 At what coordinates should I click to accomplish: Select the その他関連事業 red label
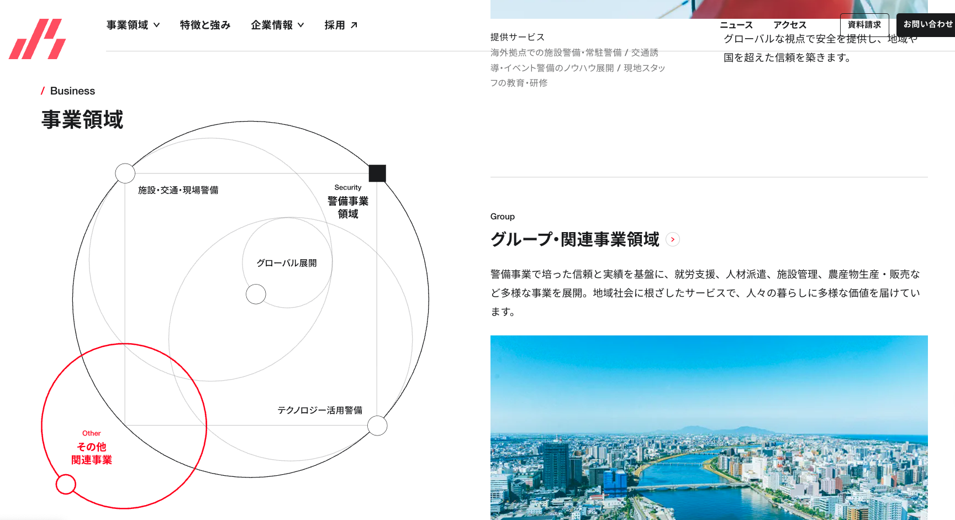92,453
